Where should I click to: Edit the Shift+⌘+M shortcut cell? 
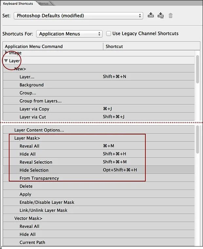[x=115, y=162]
